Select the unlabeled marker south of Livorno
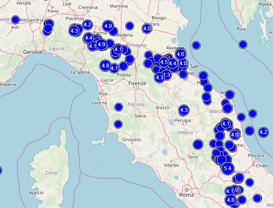 click(x=119, y=107)
